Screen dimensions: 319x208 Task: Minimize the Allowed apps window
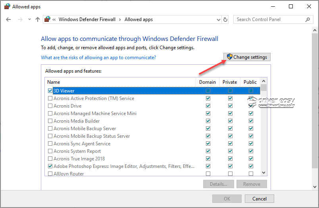[273, 6]
